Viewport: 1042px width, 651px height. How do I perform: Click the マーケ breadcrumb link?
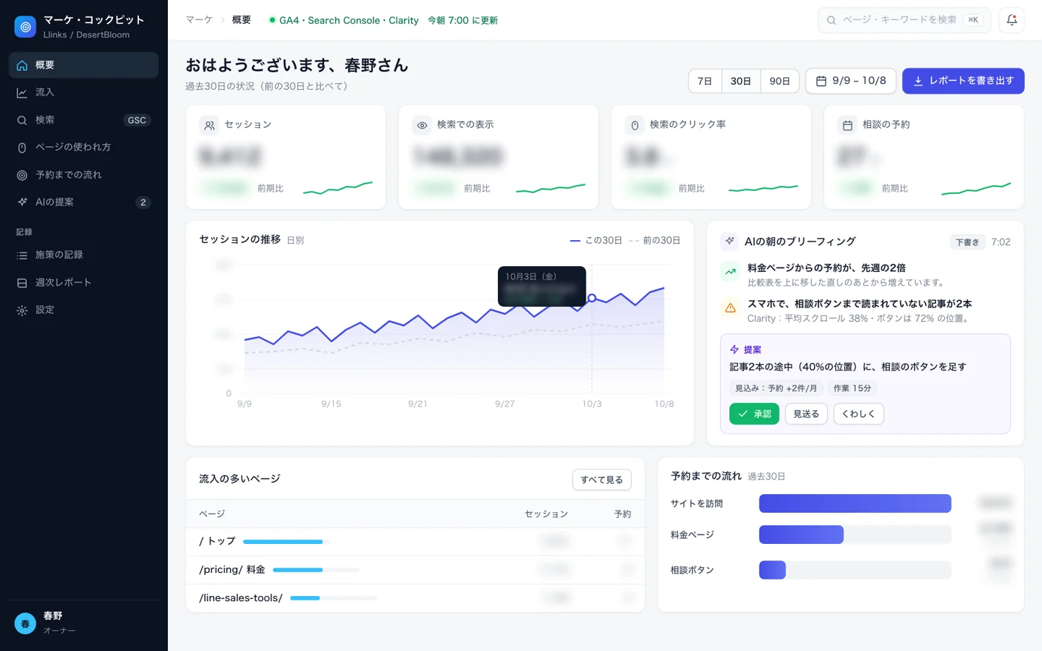point(199,20)
